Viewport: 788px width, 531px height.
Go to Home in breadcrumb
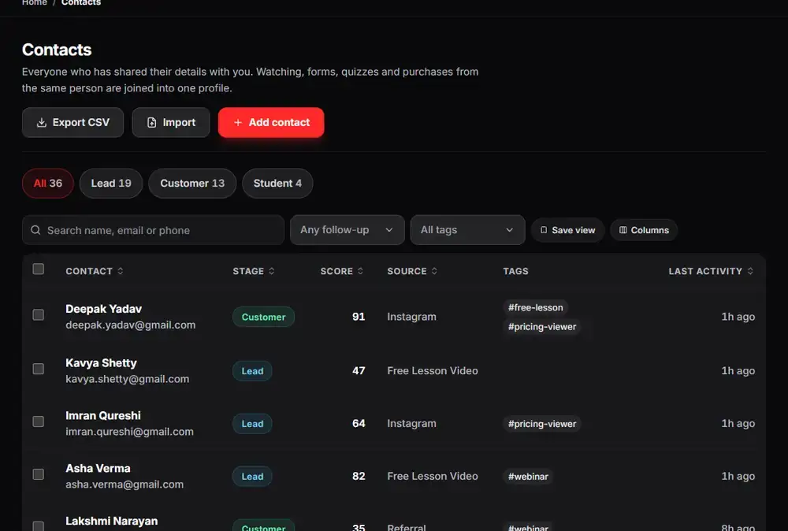34,2
